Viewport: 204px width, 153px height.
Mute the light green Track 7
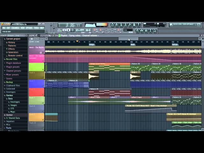pos(43,103)
